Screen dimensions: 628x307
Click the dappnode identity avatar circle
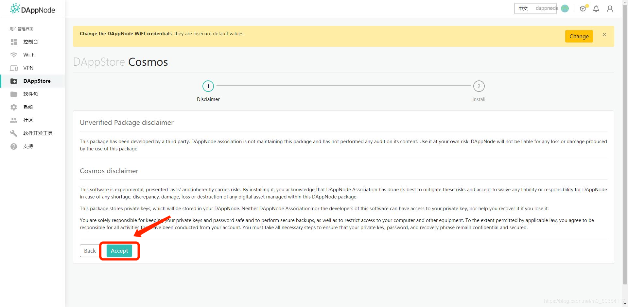(565, 9)
